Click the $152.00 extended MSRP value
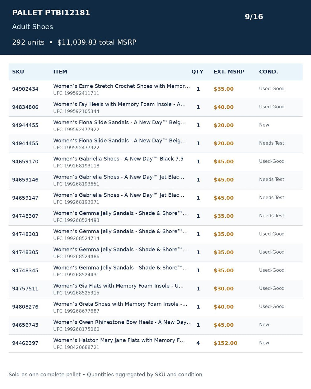 pos(225,343)
